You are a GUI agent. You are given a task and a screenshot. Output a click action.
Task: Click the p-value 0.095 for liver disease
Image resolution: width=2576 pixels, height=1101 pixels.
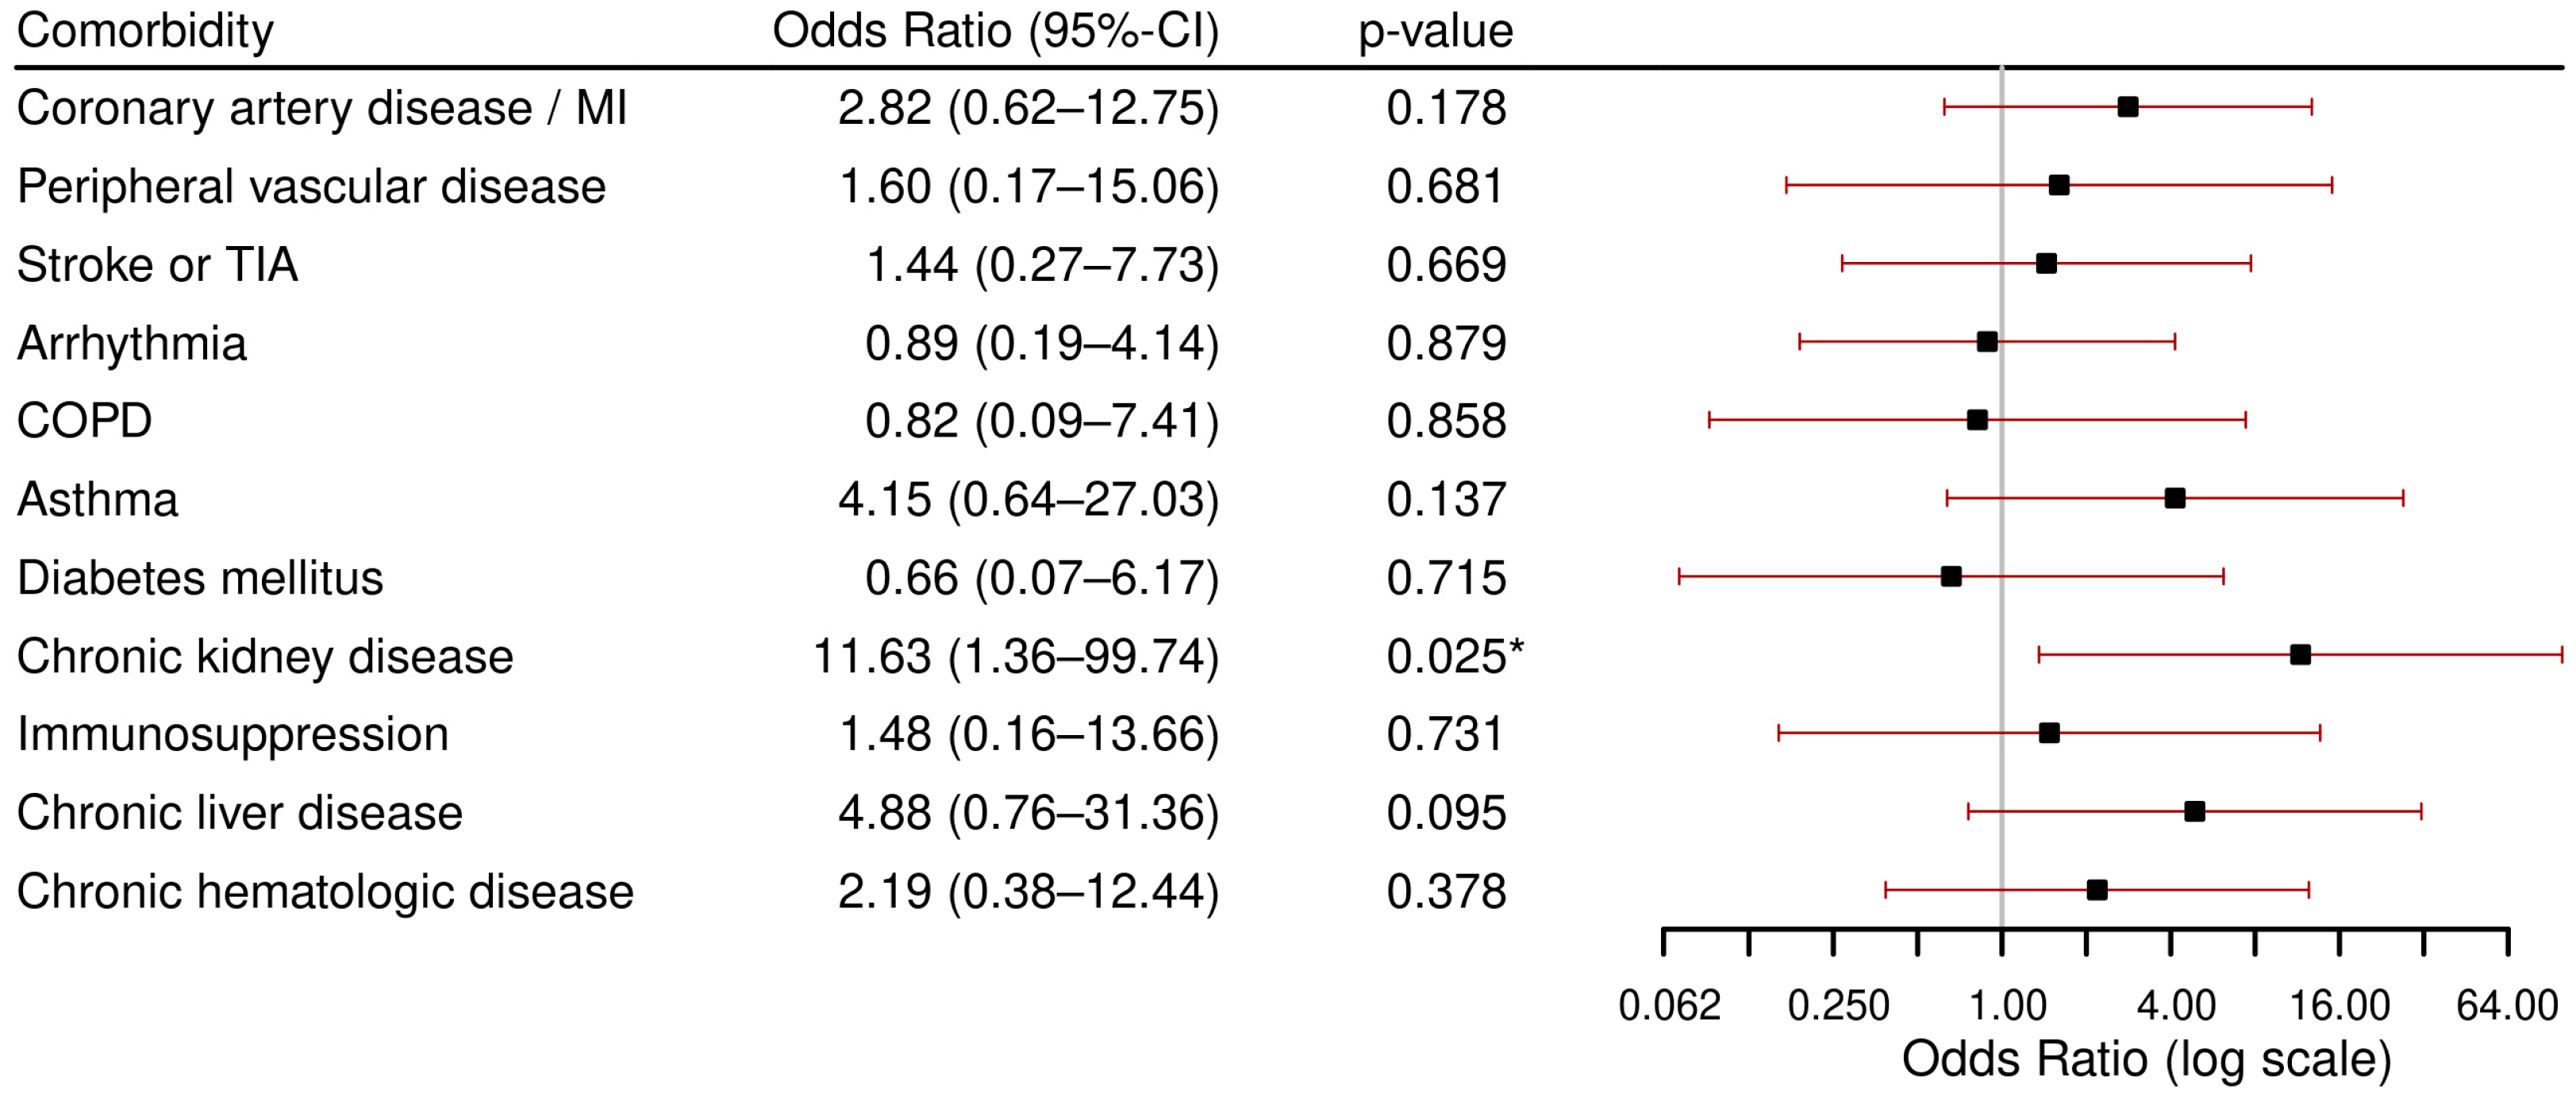point(1445,813)
